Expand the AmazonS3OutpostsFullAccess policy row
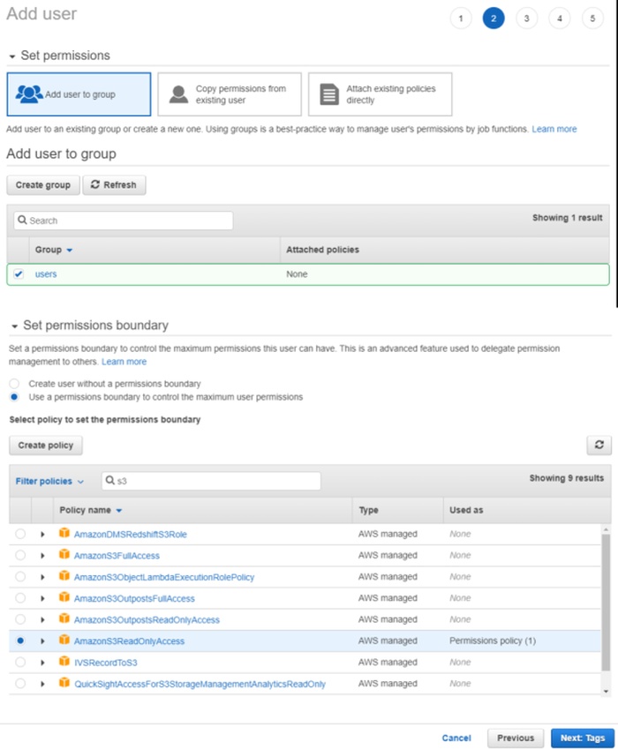Image resolution: width=618 pixels, height=749 pixels. coord(42,598)
